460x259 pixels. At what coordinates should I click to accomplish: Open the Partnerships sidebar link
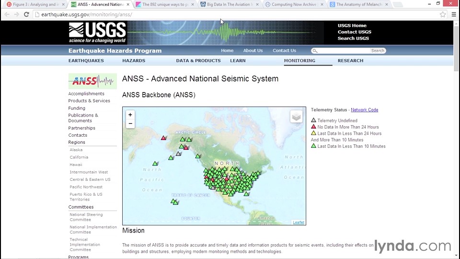point(82,128)
